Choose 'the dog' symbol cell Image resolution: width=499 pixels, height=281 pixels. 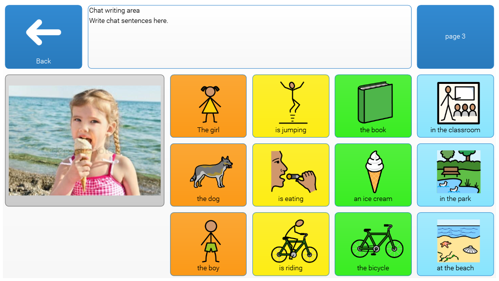coord(208,175)
